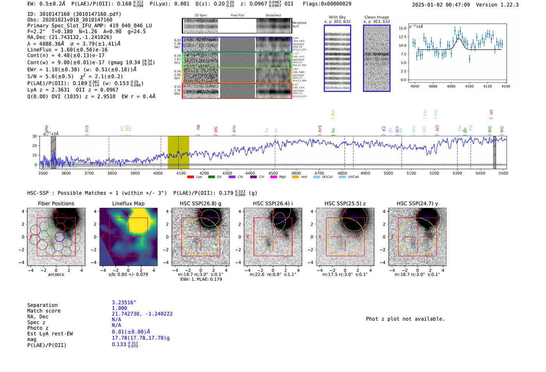Select the HSC SSP(26.4) i cutout
The width and height of the screenshot is (546, 372).
point(273,237)
